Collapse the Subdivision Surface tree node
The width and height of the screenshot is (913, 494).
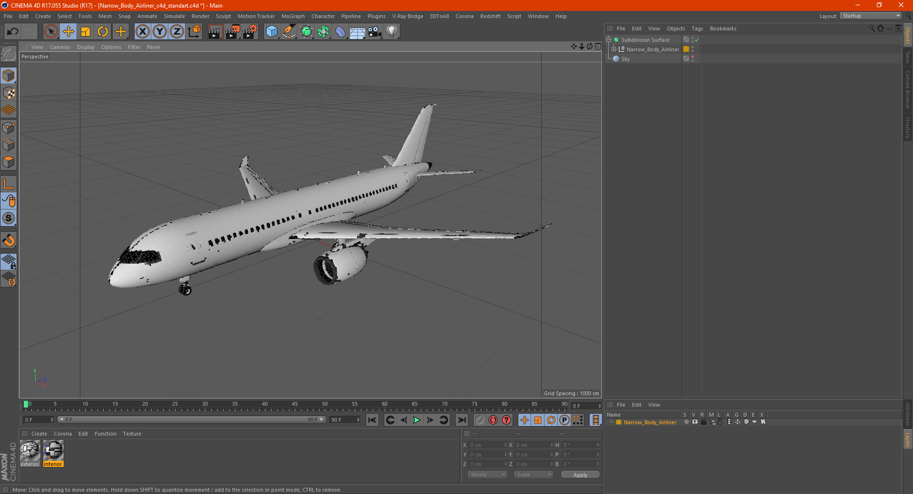pyautogui.click(x=608, y=40)
